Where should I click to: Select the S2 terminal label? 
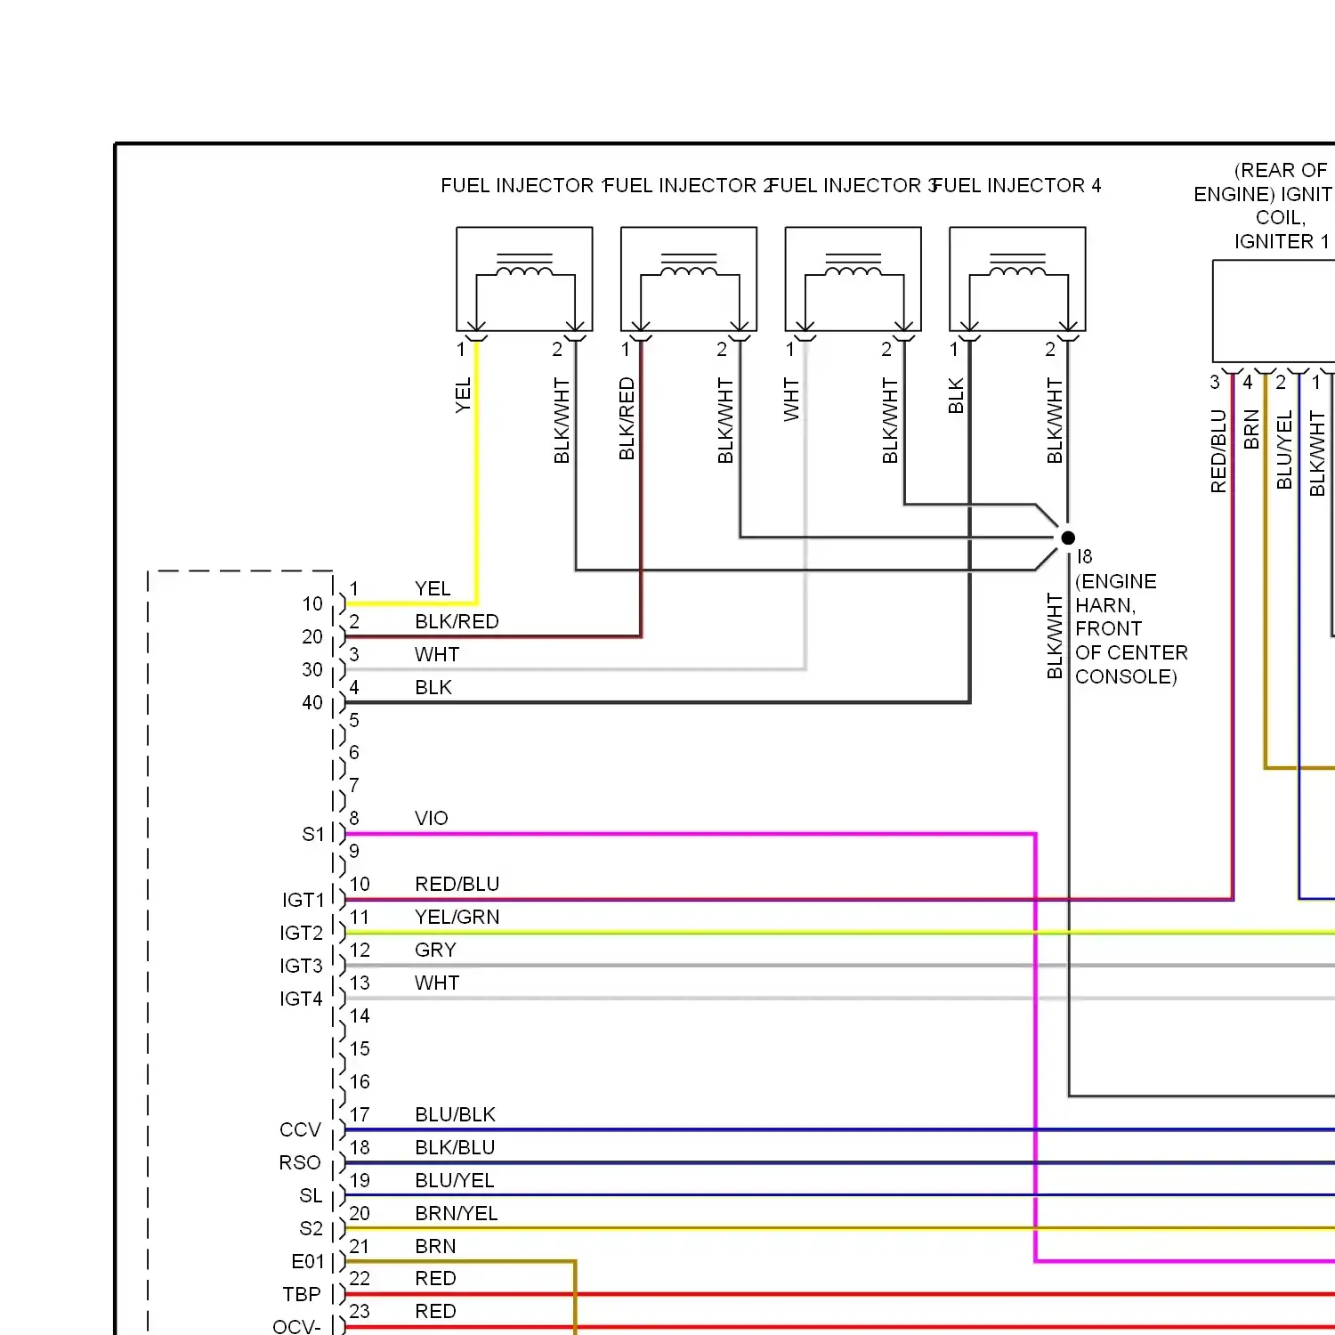pyautogui.click(x=311, y=1229)
